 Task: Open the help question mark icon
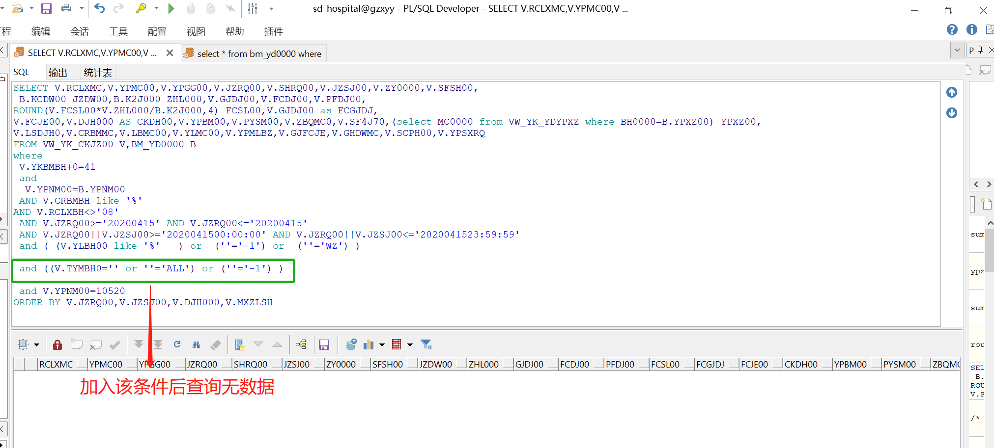(x=952, y=29)
